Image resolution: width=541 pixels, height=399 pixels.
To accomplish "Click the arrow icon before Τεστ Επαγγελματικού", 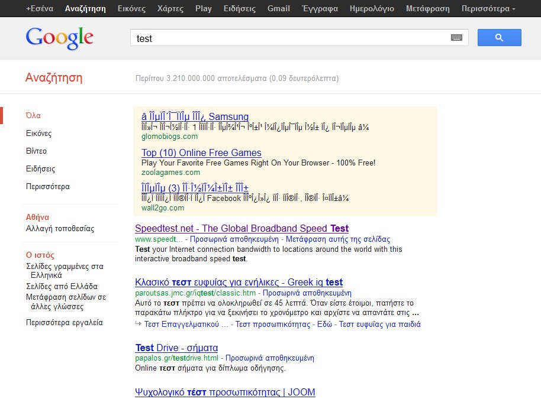I will click(x=138, y=324).
